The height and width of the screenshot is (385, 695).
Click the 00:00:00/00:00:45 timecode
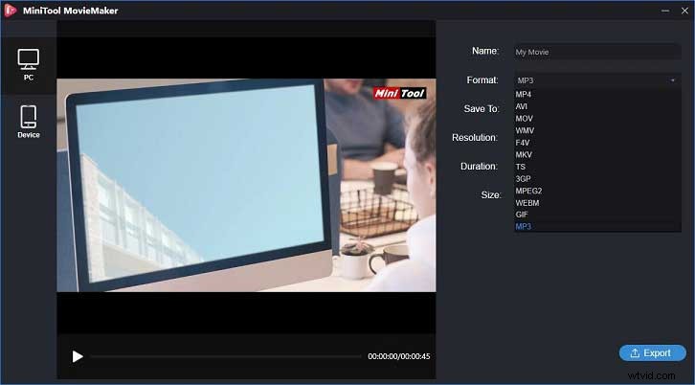(399, 356)
